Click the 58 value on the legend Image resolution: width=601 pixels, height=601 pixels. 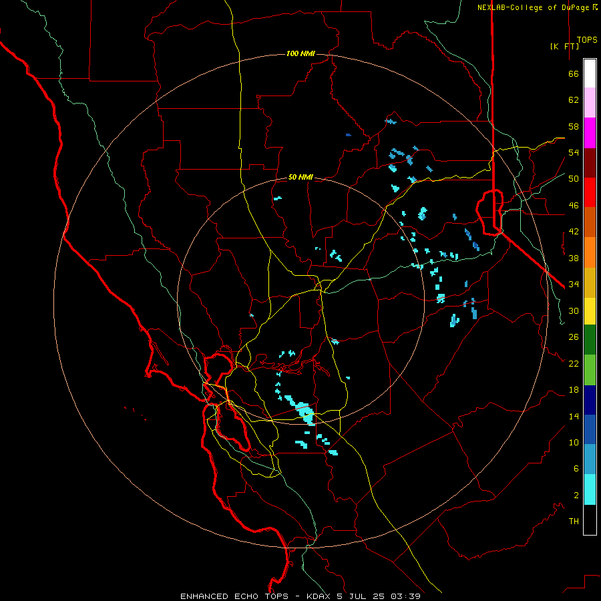click(x=574, y=126)
